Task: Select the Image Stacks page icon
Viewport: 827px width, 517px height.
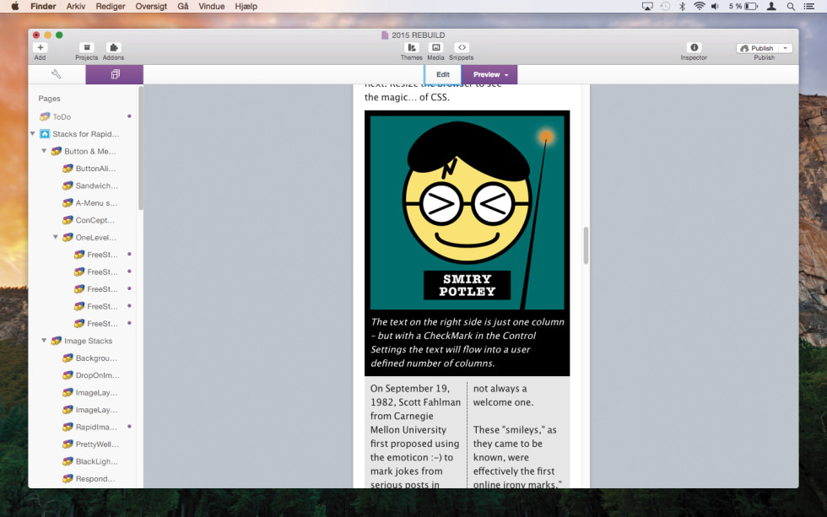Action: (x=57, y=341)
